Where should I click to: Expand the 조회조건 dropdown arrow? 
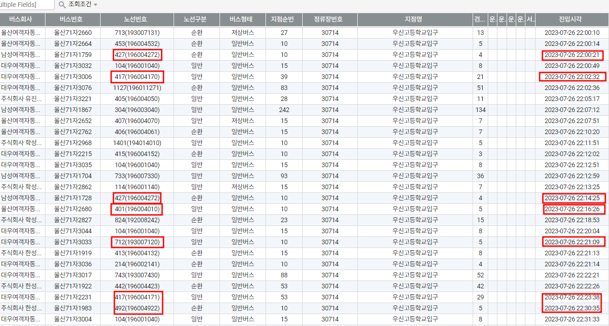[96, 5]
